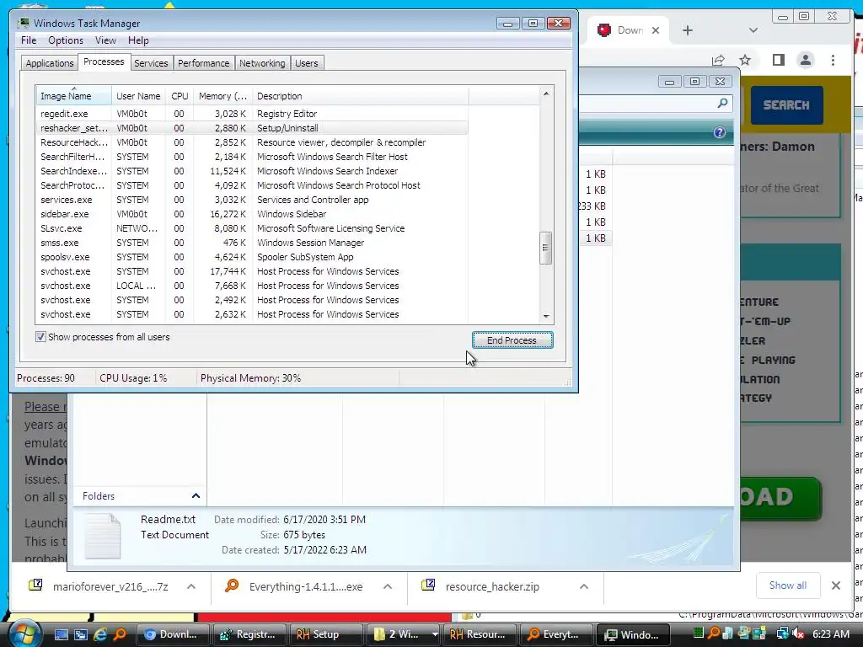Select the reshacker_set... process row
The width and height of the screenshot is (863, 647).
click(x=252, y=128)
